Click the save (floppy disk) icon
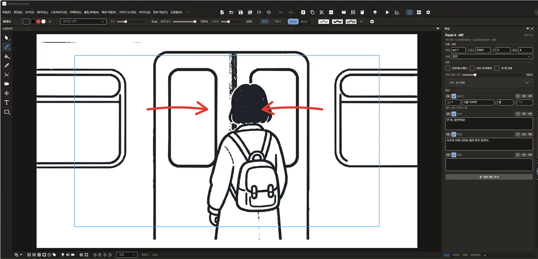The image size is (538, 259). tap(241, 12)
